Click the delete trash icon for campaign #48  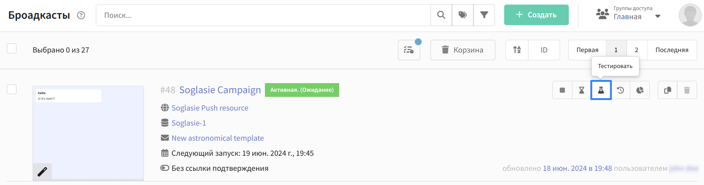687,90
